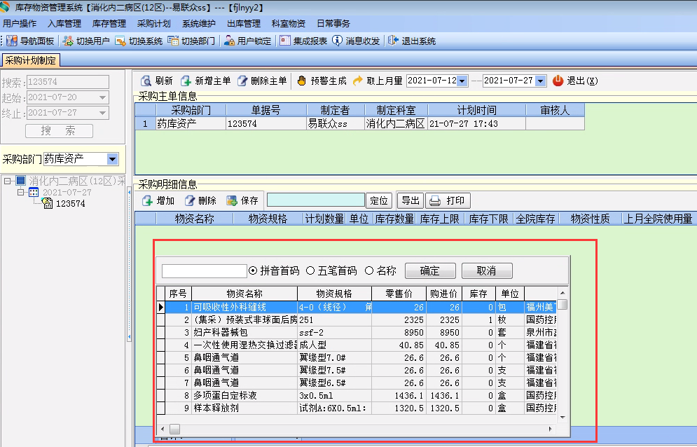
Task: Select the 拼音首码 radio button
Action: pyautogui.click(x=253, y=270)
